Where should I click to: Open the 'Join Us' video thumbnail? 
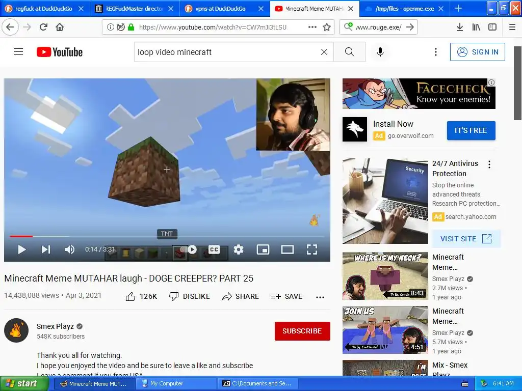[385, 330]
